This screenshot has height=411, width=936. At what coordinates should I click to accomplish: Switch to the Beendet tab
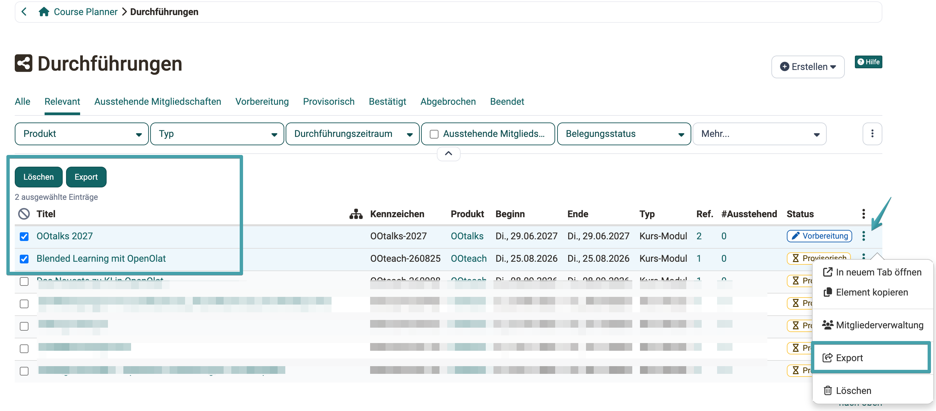point(507,101)
